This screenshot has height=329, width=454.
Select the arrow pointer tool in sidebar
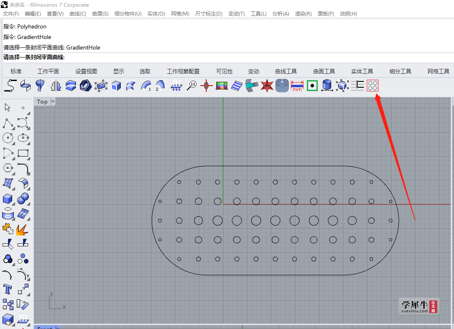click(x=8, y=107)
